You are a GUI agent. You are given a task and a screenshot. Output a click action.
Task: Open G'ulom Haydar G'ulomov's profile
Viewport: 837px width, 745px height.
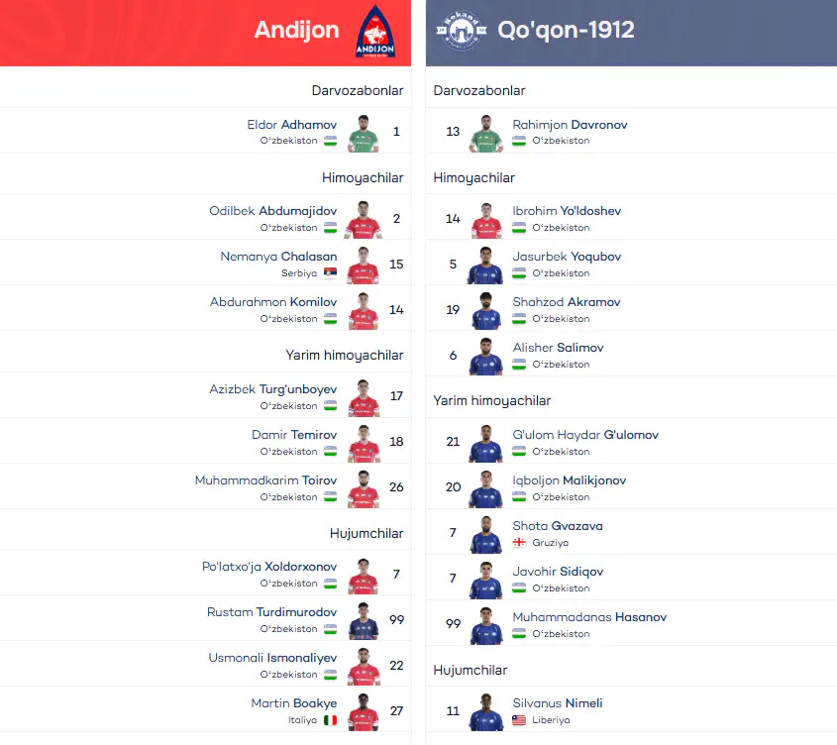point(585,435)
